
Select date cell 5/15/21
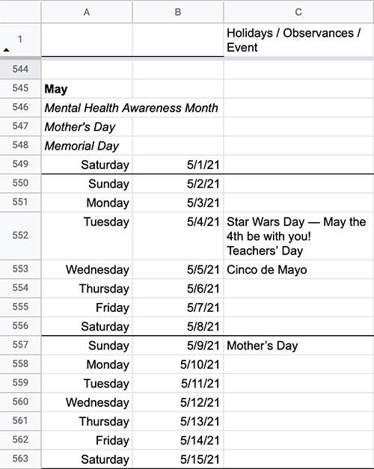pos(178,459)
